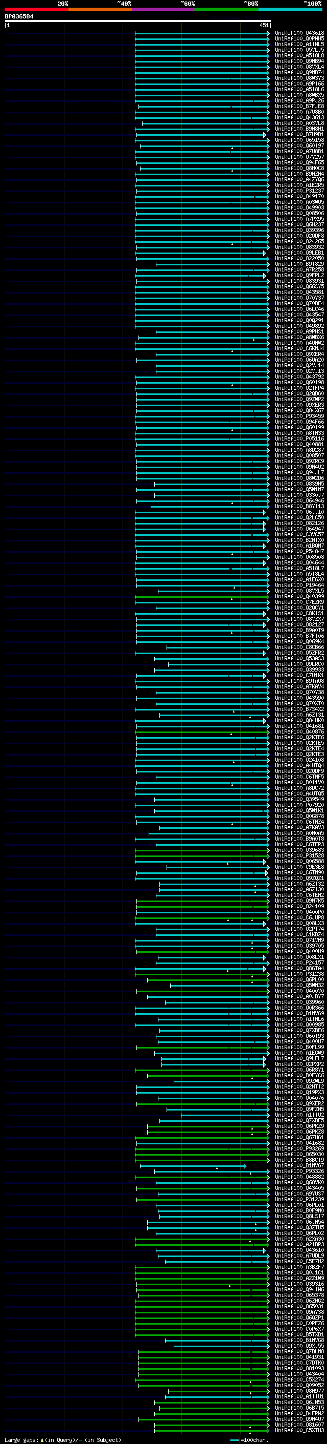Open hit UniRef100_Q8W3Y3

click(299, 78)
